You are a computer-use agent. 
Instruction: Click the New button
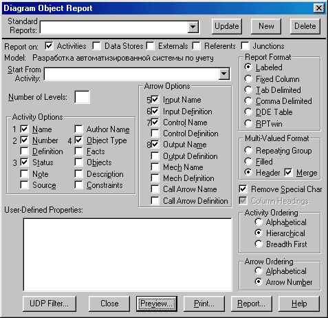coord(266,26)
